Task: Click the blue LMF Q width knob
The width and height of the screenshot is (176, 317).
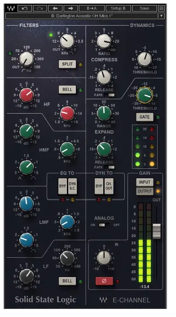Action: click(x=26, y=240)
